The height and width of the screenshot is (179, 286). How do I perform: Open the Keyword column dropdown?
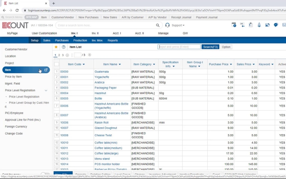pos(272,64)
